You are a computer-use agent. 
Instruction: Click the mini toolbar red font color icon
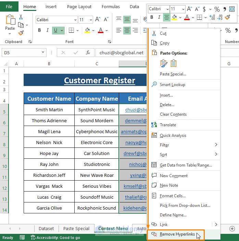tap(187, 17)
